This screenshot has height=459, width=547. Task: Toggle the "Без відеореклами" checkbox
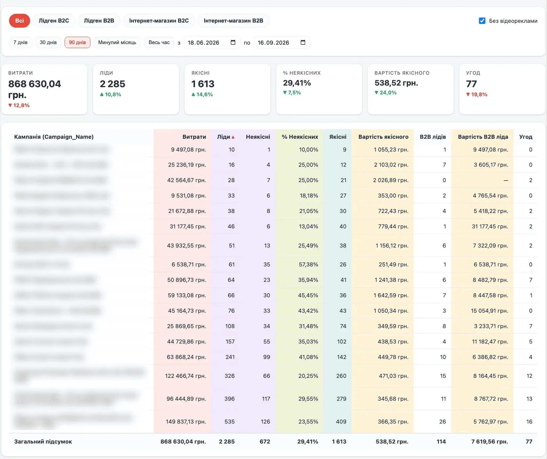tap(482, 21)
